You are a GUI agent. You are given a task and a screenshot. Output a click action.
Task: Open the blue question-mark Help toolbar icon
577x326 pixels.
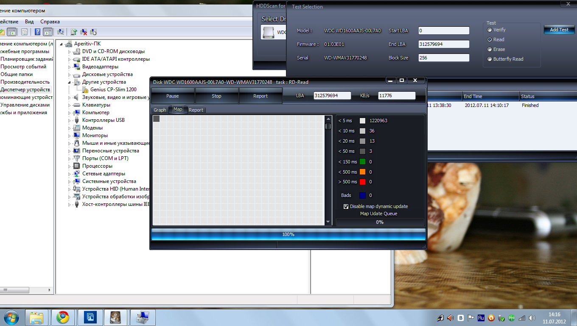click(37, 32)
